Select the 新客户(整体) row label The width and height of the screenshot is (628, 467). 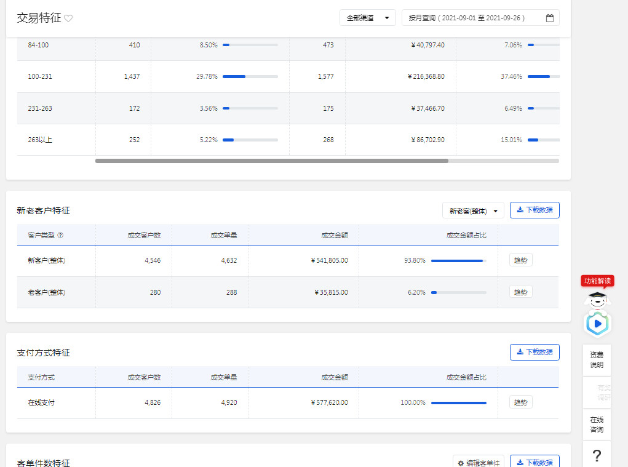(x=47, y=260)
